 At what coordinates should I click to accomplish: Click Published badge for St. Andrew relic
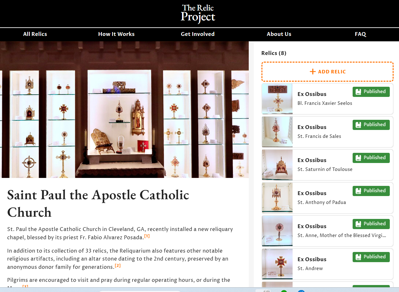tap(371, 257)
